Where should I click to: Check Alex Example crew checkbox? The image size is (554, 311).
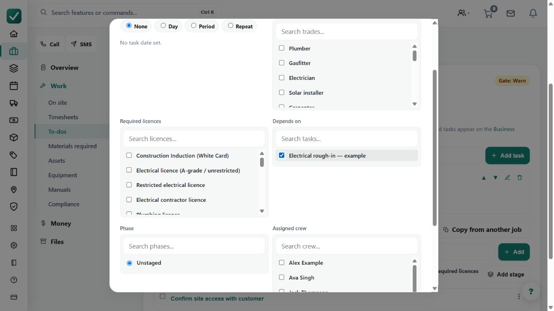pos(282,263)
